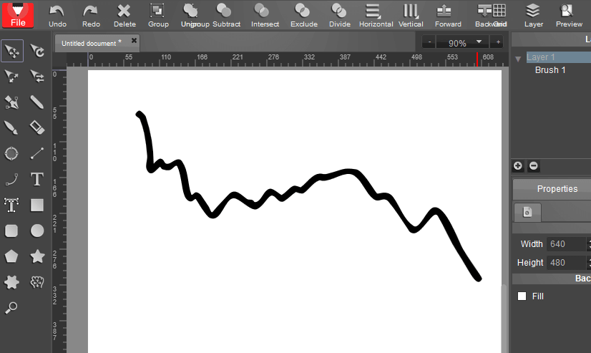This screenshot has height=353, width=591.
Task: Pick the node editing arrow tool
Action: coord(11,76)
